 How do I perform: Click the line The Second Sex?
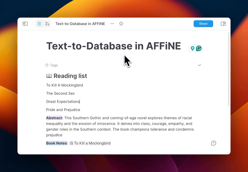coord(60,93)
